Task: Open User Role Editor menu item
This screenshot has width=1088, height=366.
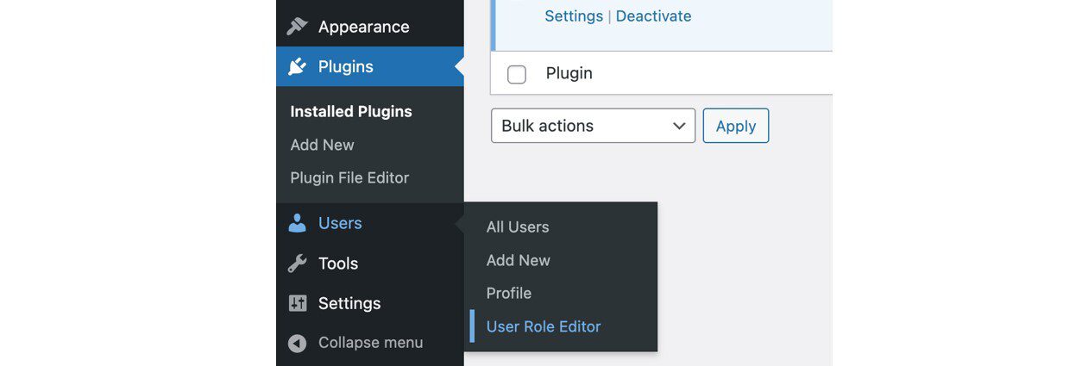Action: coord(544,326)
